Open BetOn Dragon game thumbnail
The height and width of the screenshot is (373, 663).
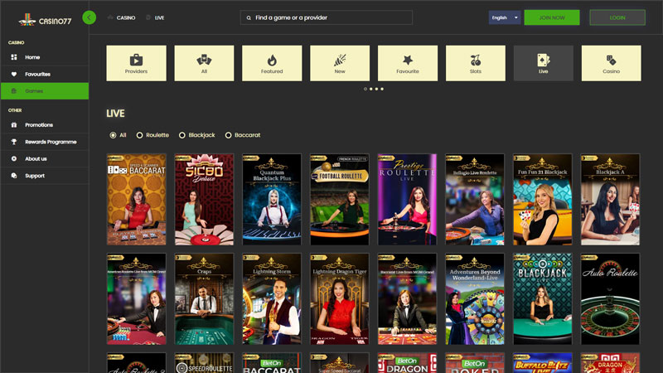point(407,363)
